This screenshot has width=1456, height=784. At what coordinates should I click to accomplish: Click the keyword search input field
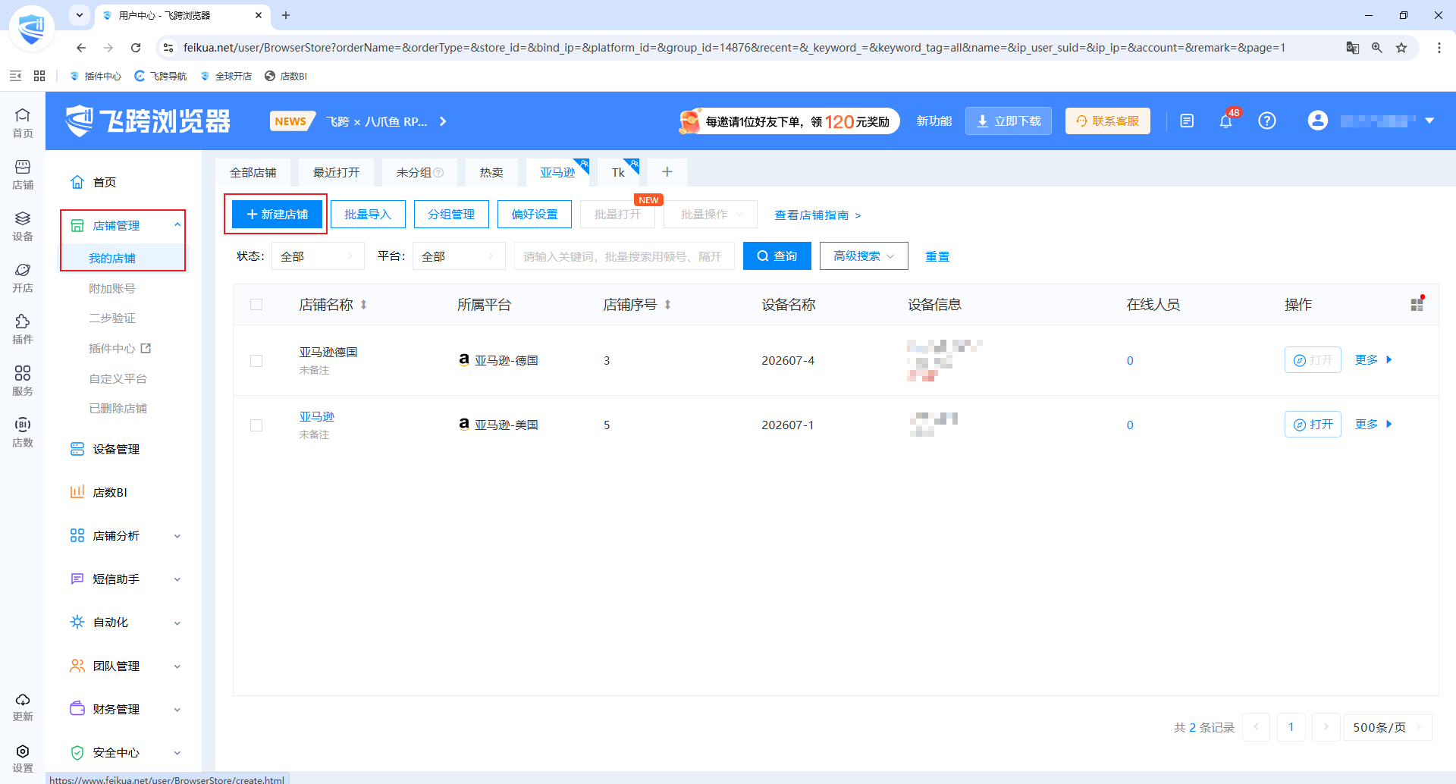click(x=624, y=256)
